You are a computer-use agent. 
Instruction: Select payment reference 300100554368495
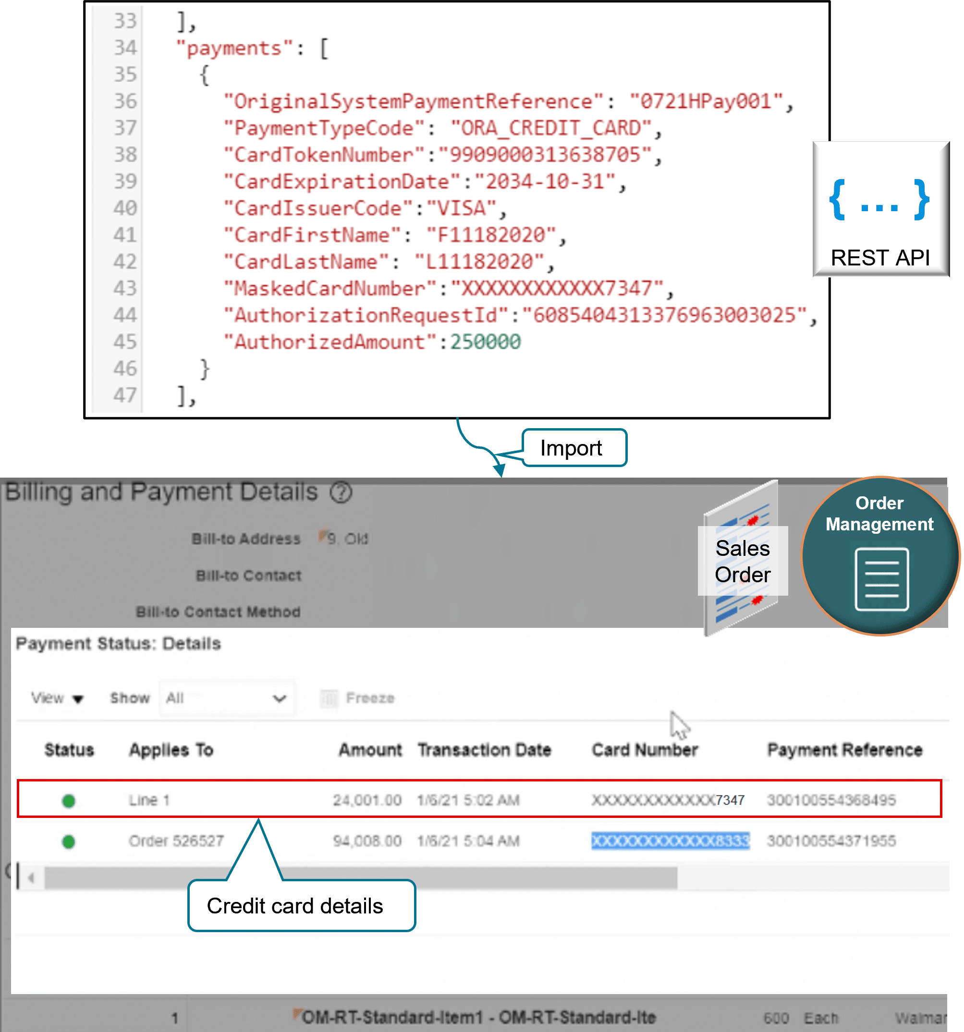point(831,801)
